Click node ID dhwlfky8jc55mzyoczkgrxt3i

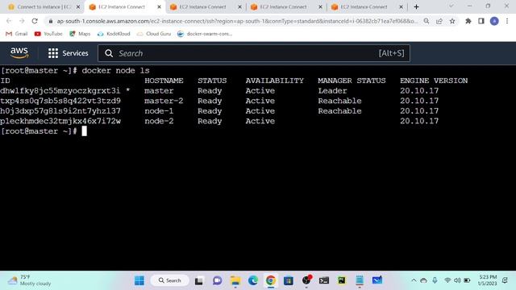[60, 91]
